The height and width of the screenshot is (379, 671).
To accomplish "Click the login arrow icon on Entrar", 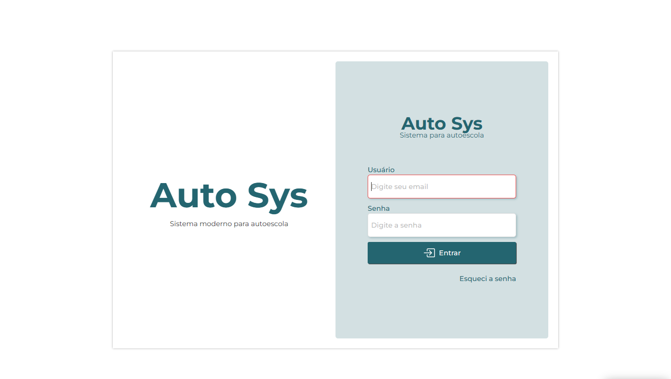I will (x=429, y=253).
